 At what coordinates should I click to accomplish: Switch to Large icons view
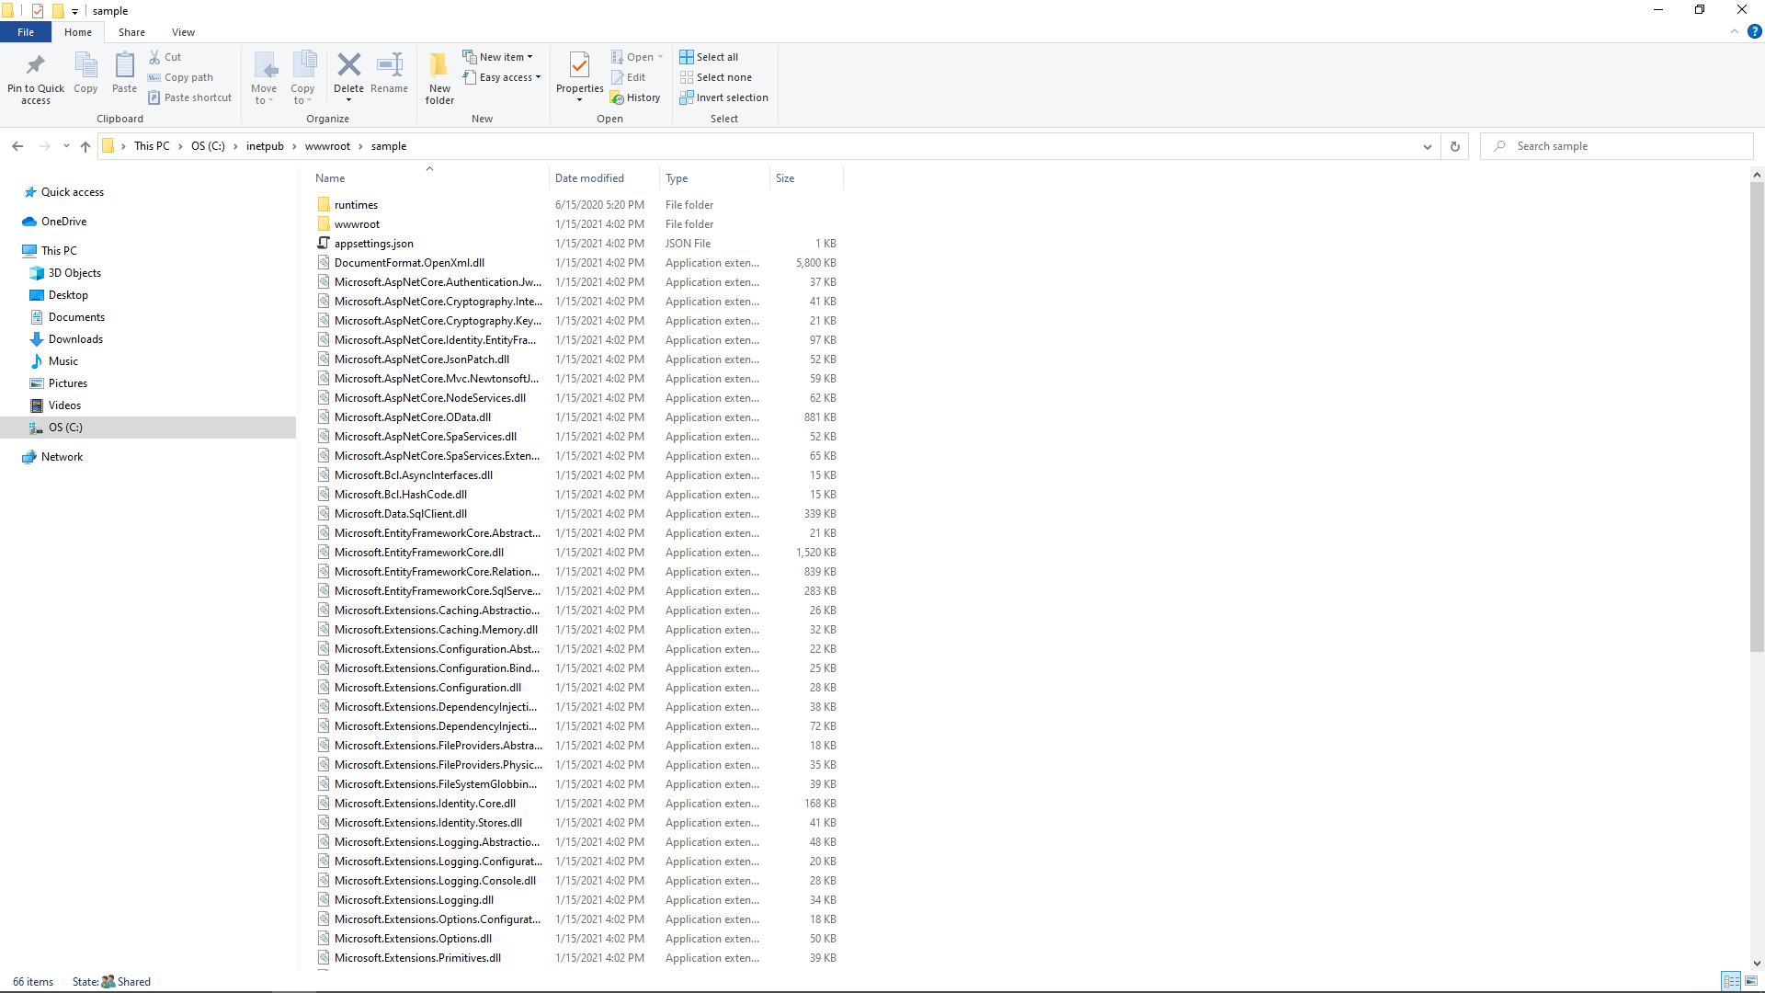[1751, 982]
